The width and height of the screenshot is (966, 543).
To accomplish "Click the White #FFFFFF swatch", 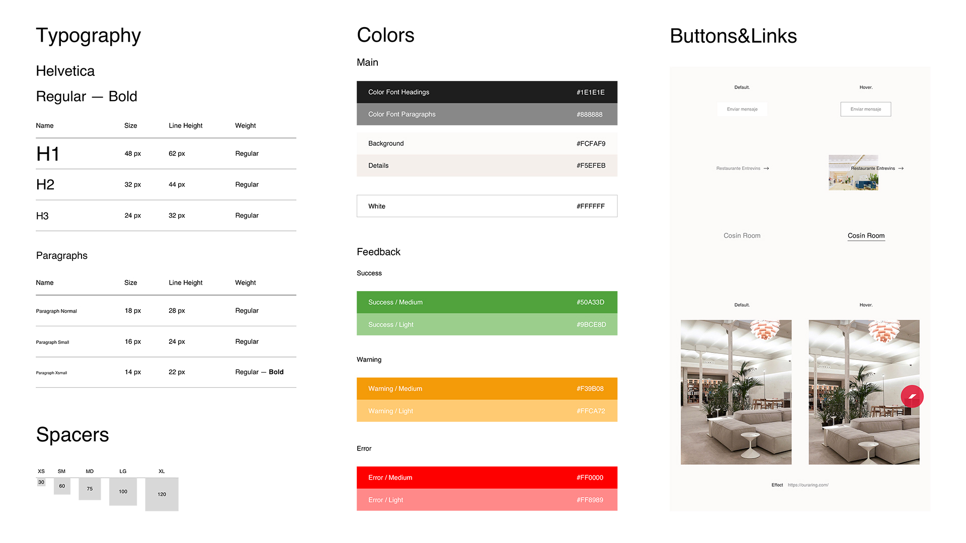I will 487,206.
